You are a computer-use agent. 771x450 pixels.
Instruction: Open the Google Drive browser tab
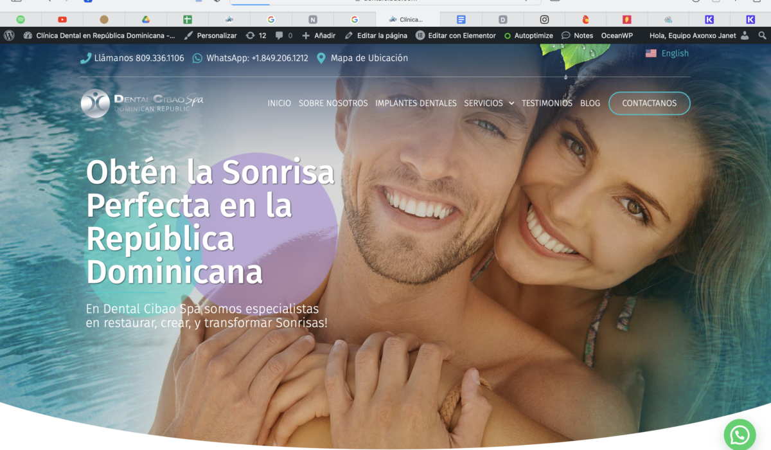[146, 19]
